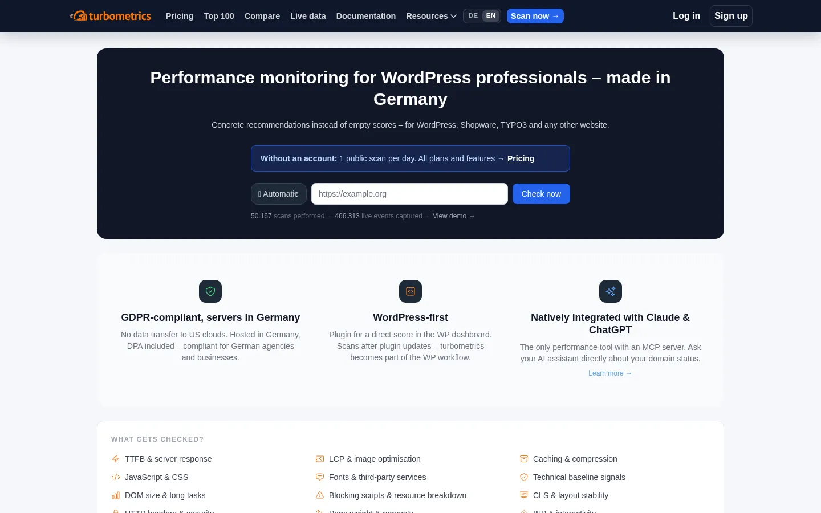Click the archive box icon beside Caching & compression
821x513 pixels.
click(524, 459)
